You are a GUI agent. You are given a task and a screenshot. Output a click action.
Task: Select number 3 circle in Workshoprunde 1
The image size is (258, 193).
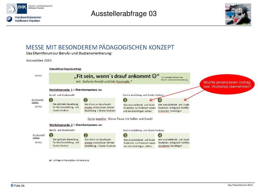[x=125, y=100]
